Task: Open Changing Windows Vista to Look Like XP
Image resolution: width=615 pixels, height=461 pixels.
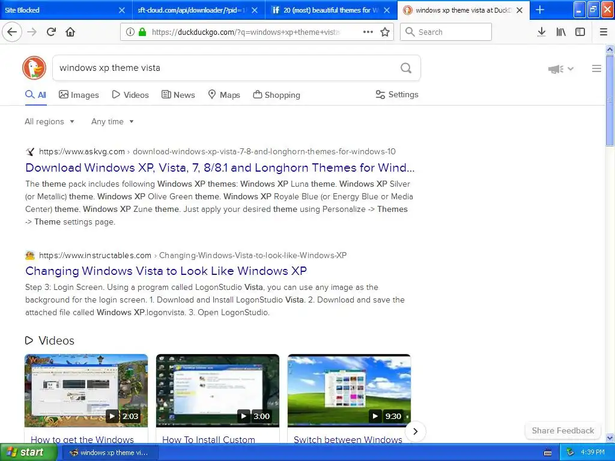Action: (x=166, y=271)
